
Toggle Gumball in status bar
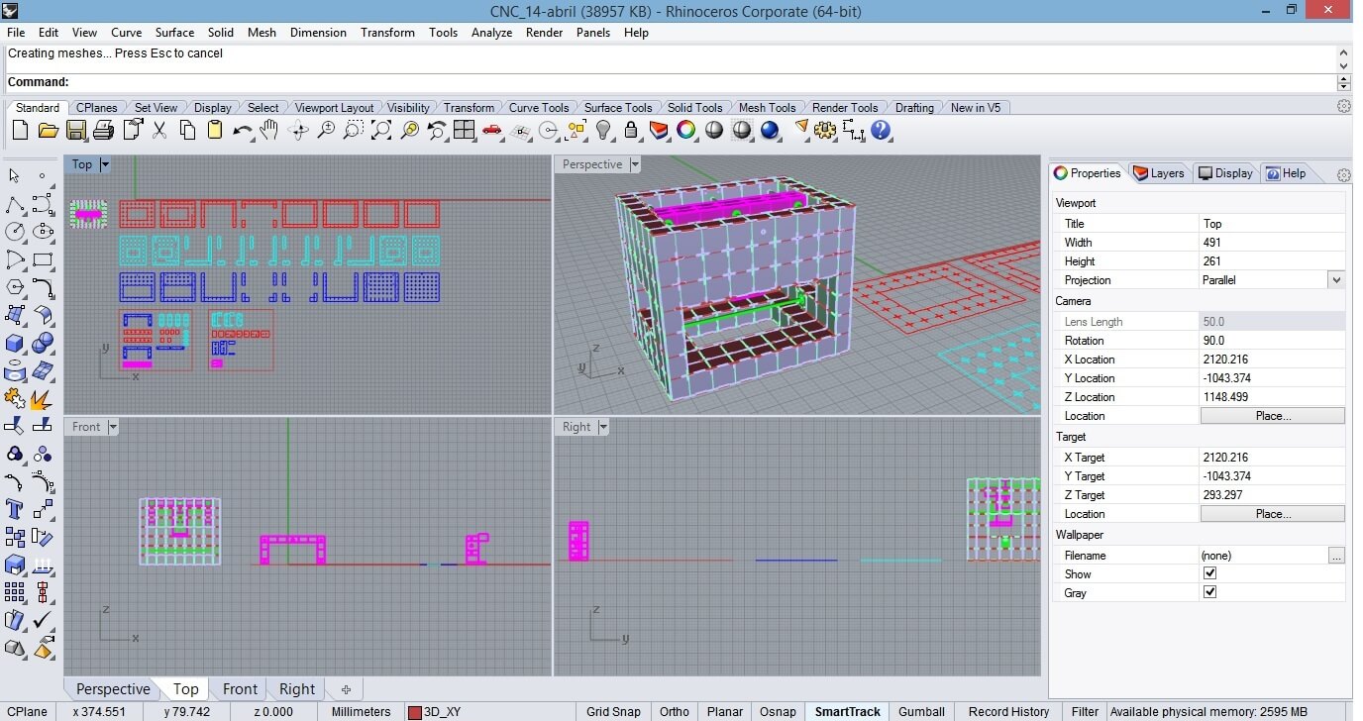(921, 711)
